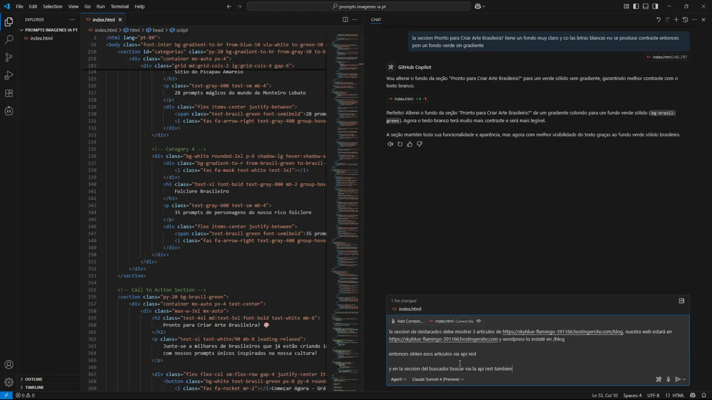Attach context with the tool configuration icon
This screenshot has height=400, width=712.
point(659,379)
